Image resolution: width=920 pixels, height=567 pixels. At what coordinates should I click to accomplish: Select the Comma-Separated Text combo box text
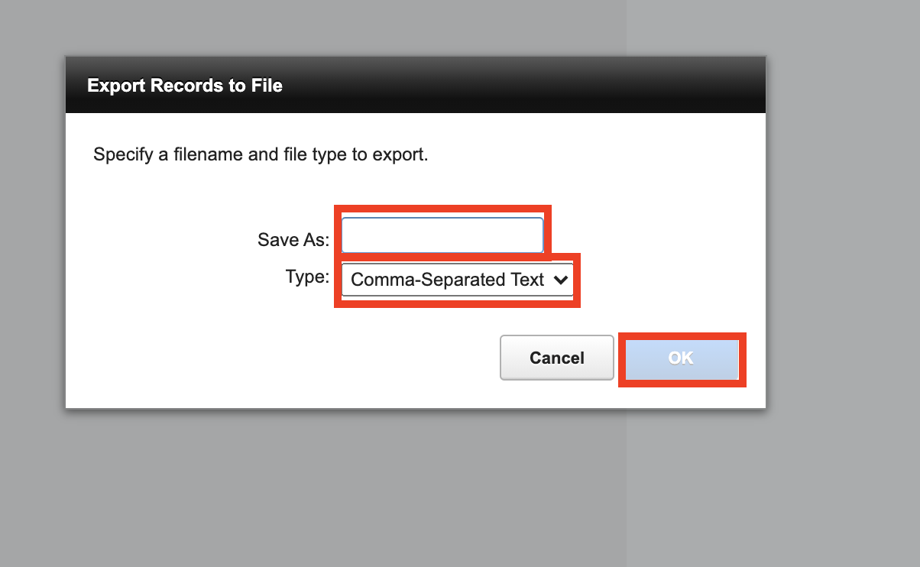(x=447, y=280)
